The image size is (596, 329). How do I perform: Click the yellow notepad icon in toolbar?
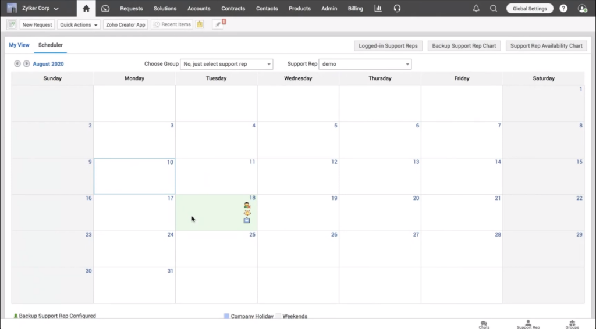coord(200,24)
